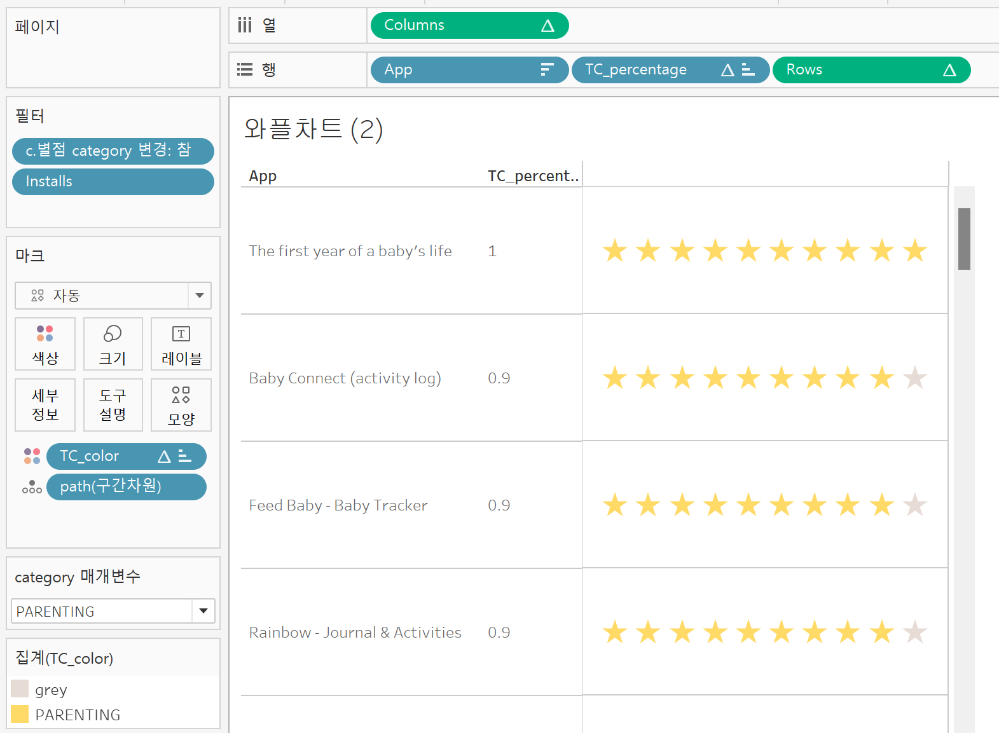Click the path icon beside path(구간차원)

pyautogui.click(x=32, y=487)
